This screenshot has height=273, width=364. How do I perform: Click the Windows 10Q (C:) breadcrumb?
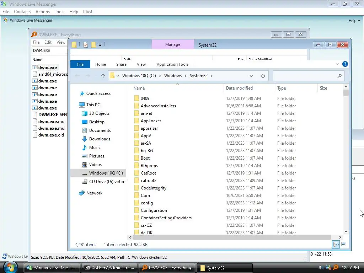pos(139,76)
